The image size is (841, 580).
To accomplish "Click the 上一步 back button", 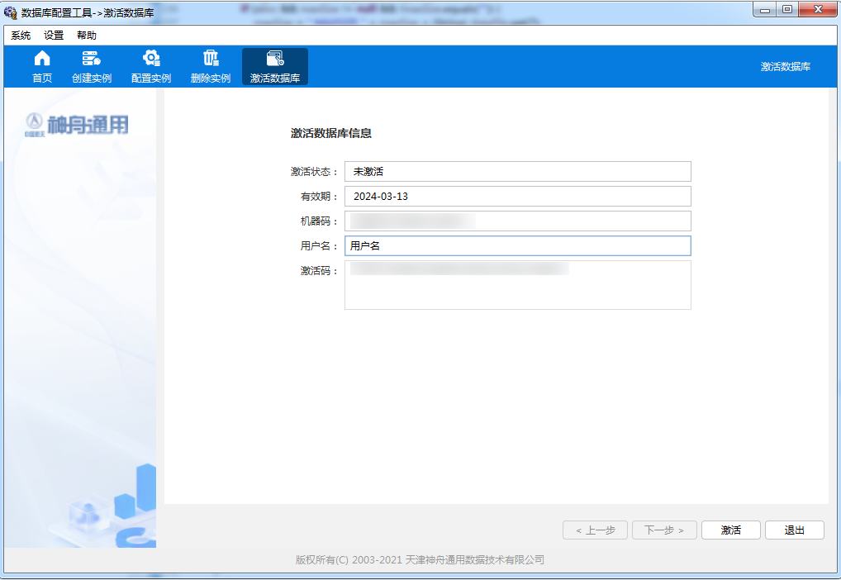I will coord(595,530).
